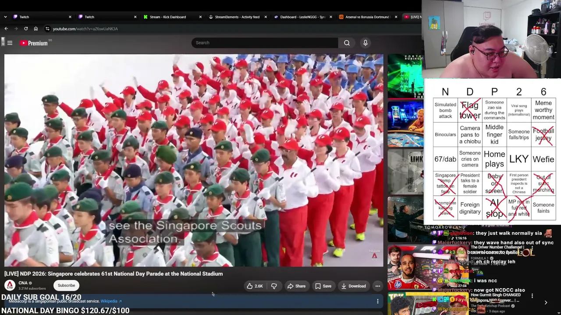
Task: Click the browser forward arrow
Action: [16, 29]
